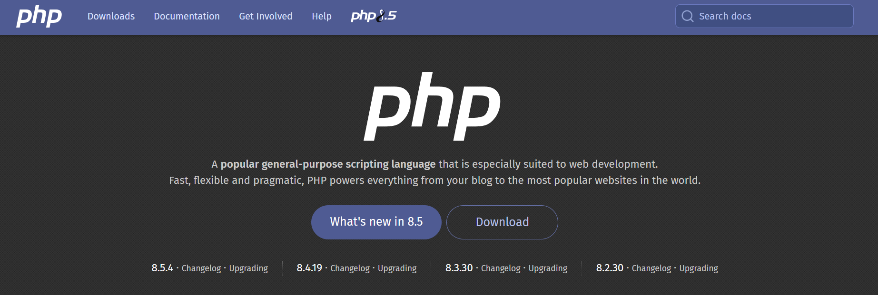The height and width of the screenshot is (295, 878).
Task: Open the Help navigation link
Action: point(322,16)
